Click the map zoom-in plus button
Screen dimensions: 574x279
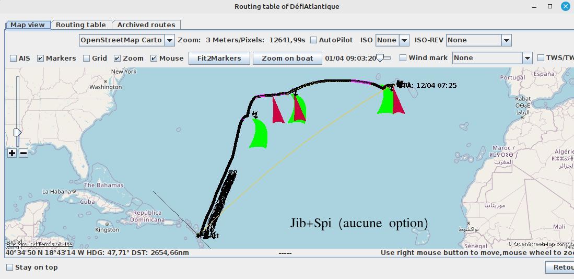click(x=11, y=153)
